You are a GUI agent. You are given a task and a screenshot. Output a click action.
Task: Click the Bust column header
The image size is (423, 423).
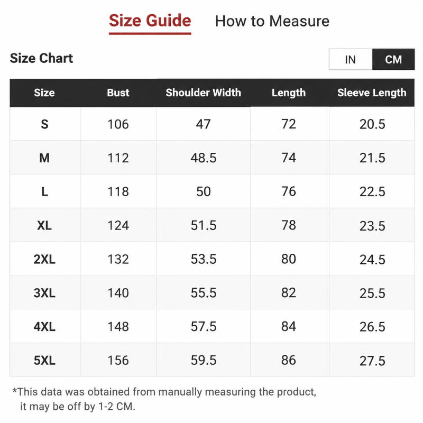(x=118, y=93)
